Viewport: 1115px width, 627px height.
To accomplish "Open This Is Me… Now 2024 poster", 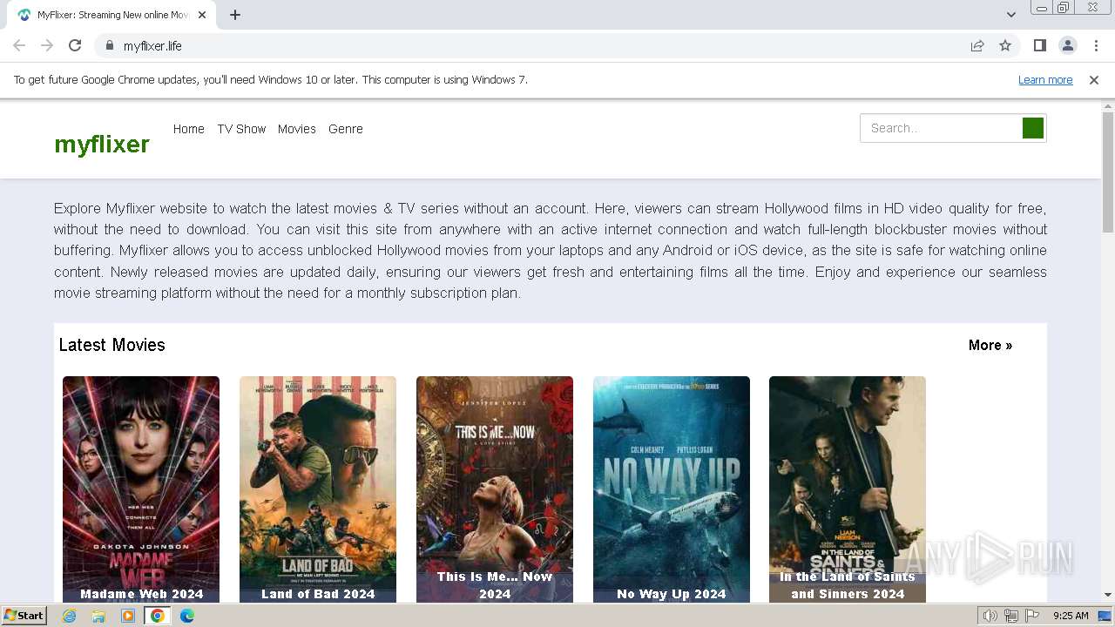I will [x=495, y=489].
